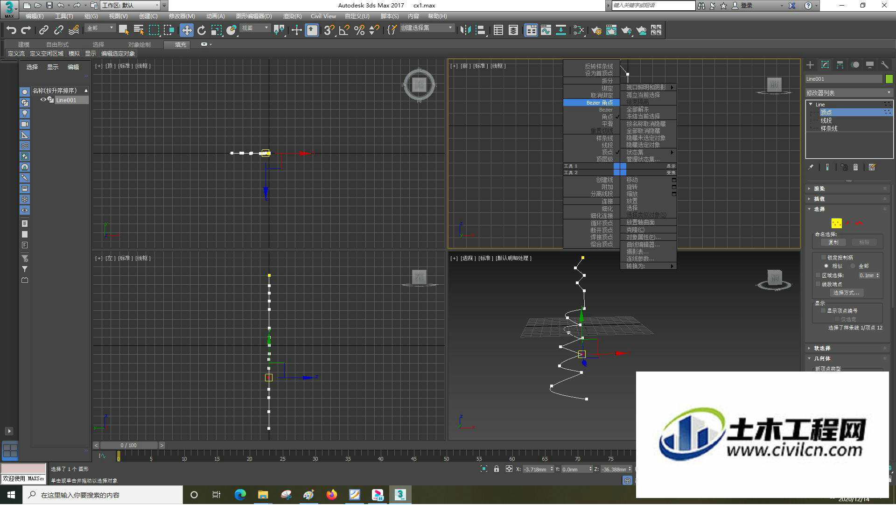Toggle the Angle Snap icon
Image resolution: width=896 pixels, height=505 pixels.
point(344,30)
